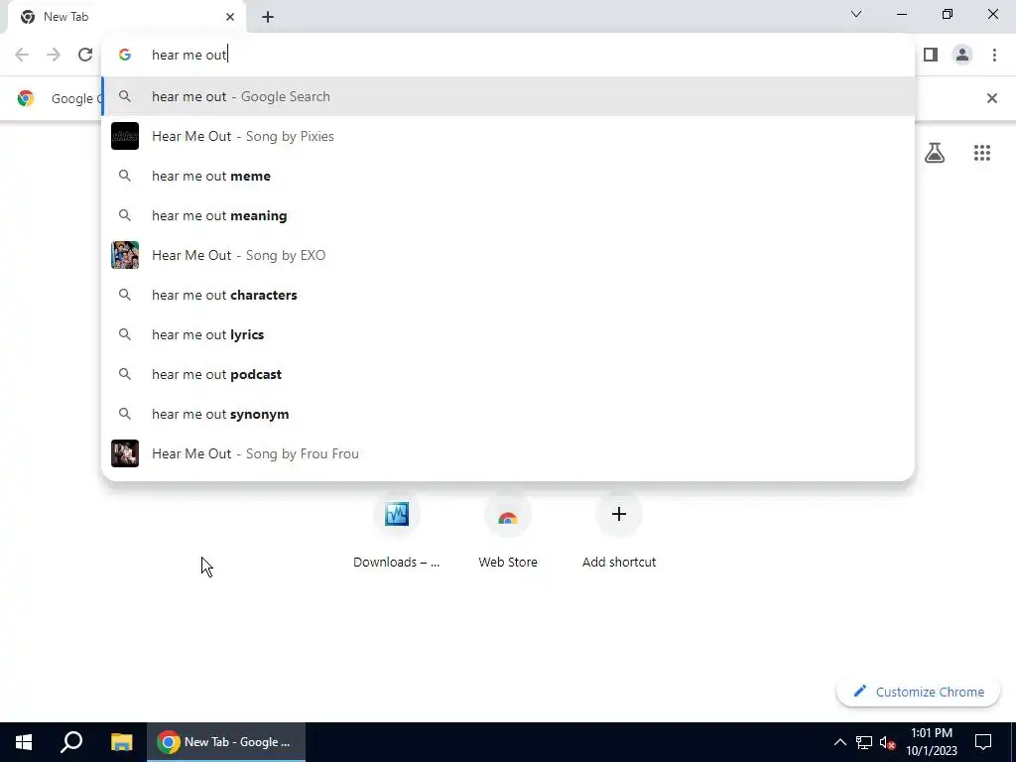Open Chrome three-dot menu
The width and height of the screenshot is (1016, 762).
coord(994,56)
